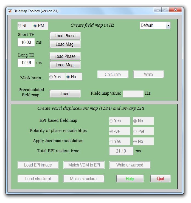Click the Field map value box

pos(133,94)
